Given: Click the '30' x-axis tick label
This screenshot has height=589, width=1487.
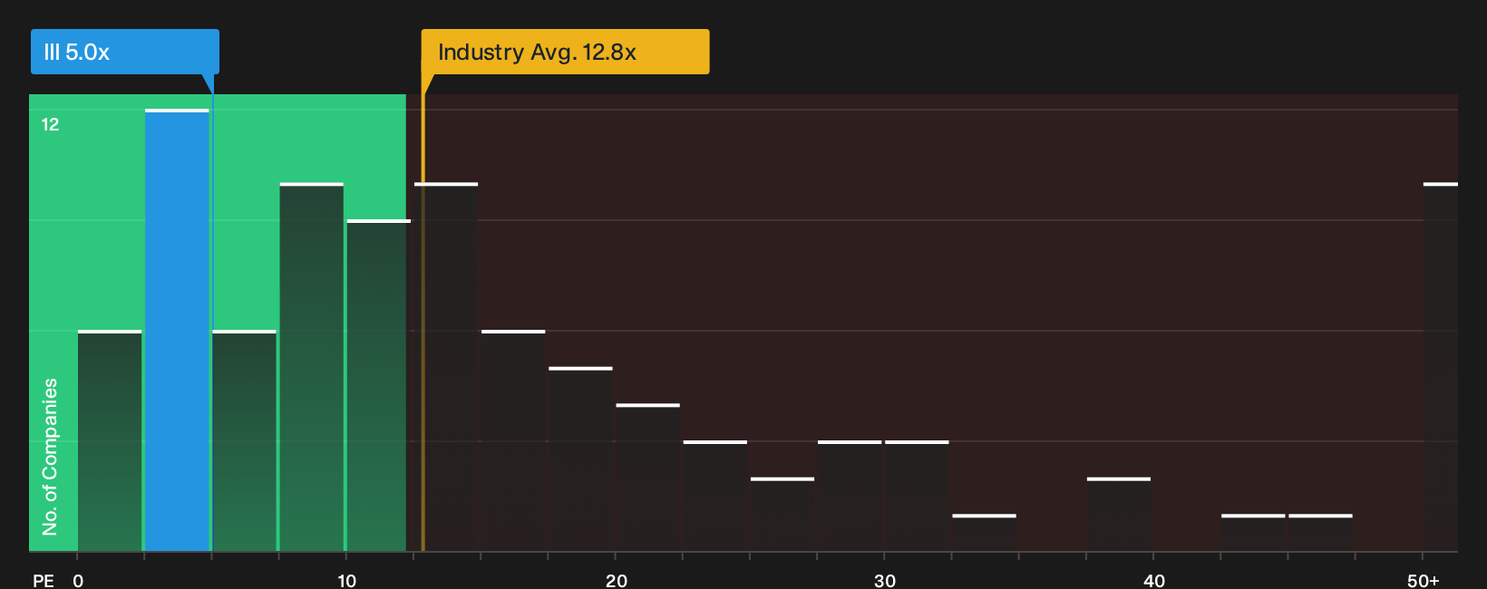Looking at the screenshot, I should (x=885, y=581).
